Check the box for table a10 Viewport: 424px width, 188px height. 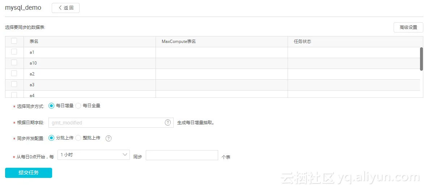point(14,62)
